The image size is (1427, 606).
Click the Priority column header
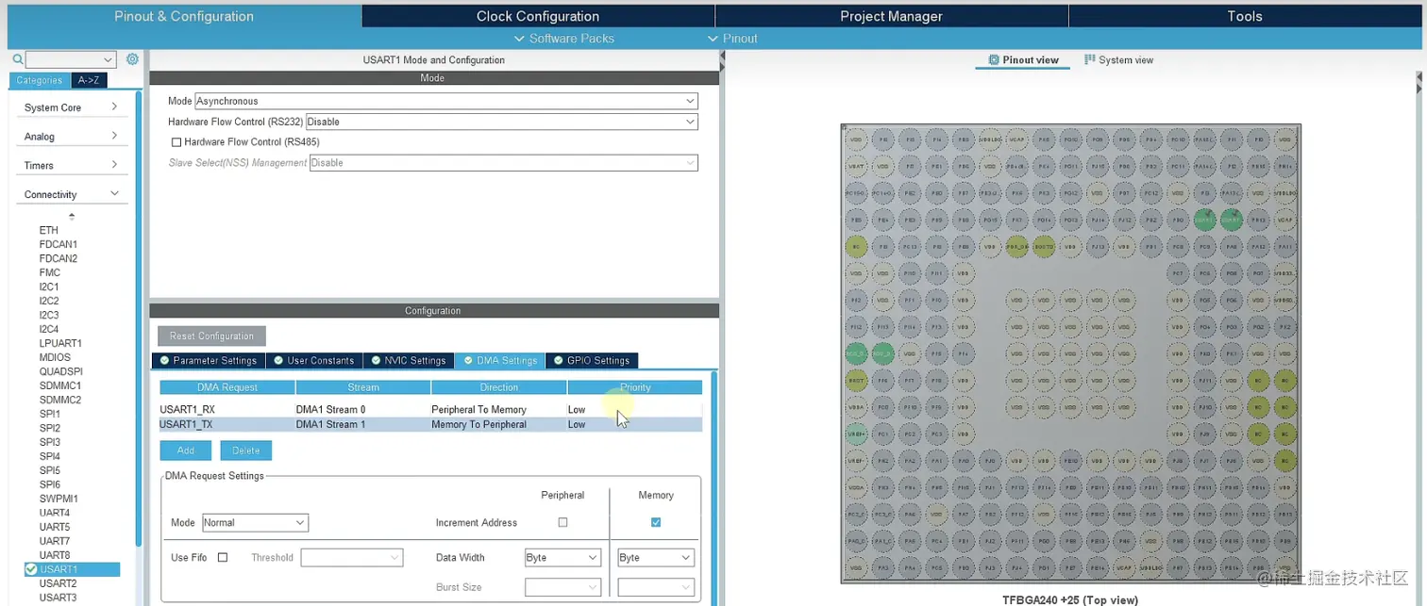(x=635, y=387)
